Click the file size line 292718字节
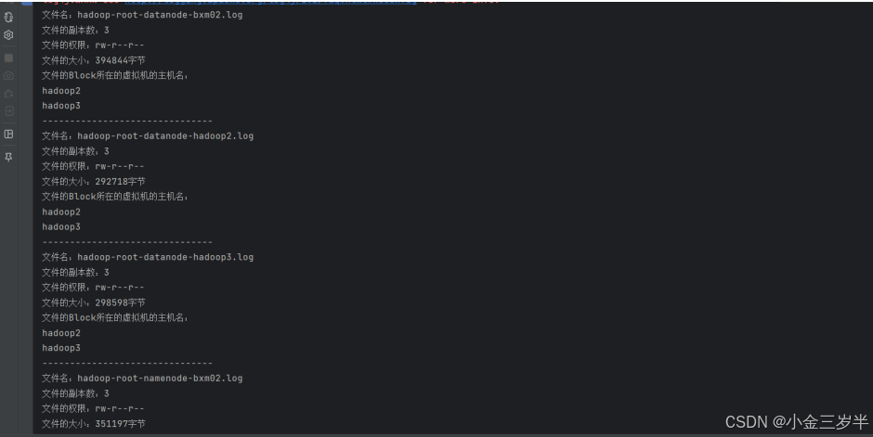 [x=94, y=182]
